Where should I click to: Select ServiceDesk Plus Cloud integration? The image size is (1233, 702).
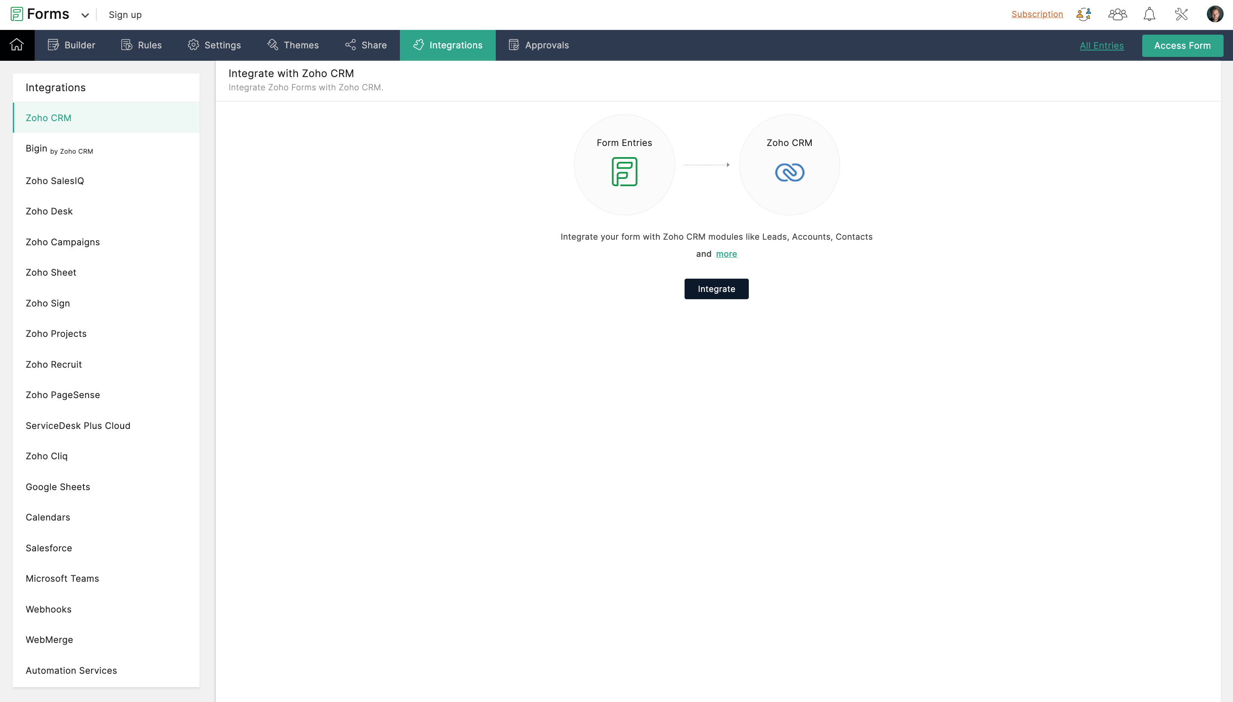point(106,426)
